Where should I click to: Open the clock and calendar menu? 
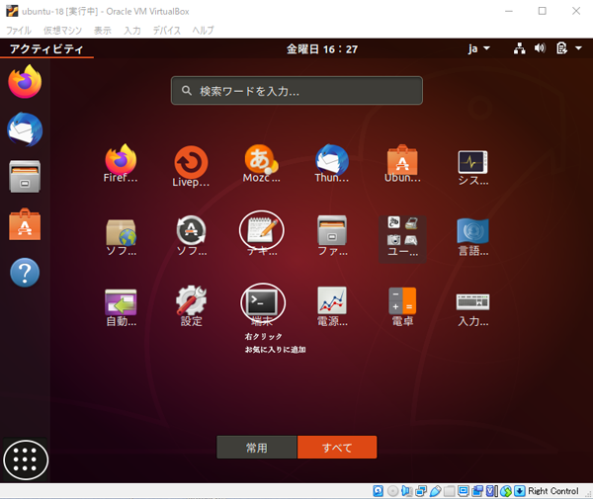point(322,49)
